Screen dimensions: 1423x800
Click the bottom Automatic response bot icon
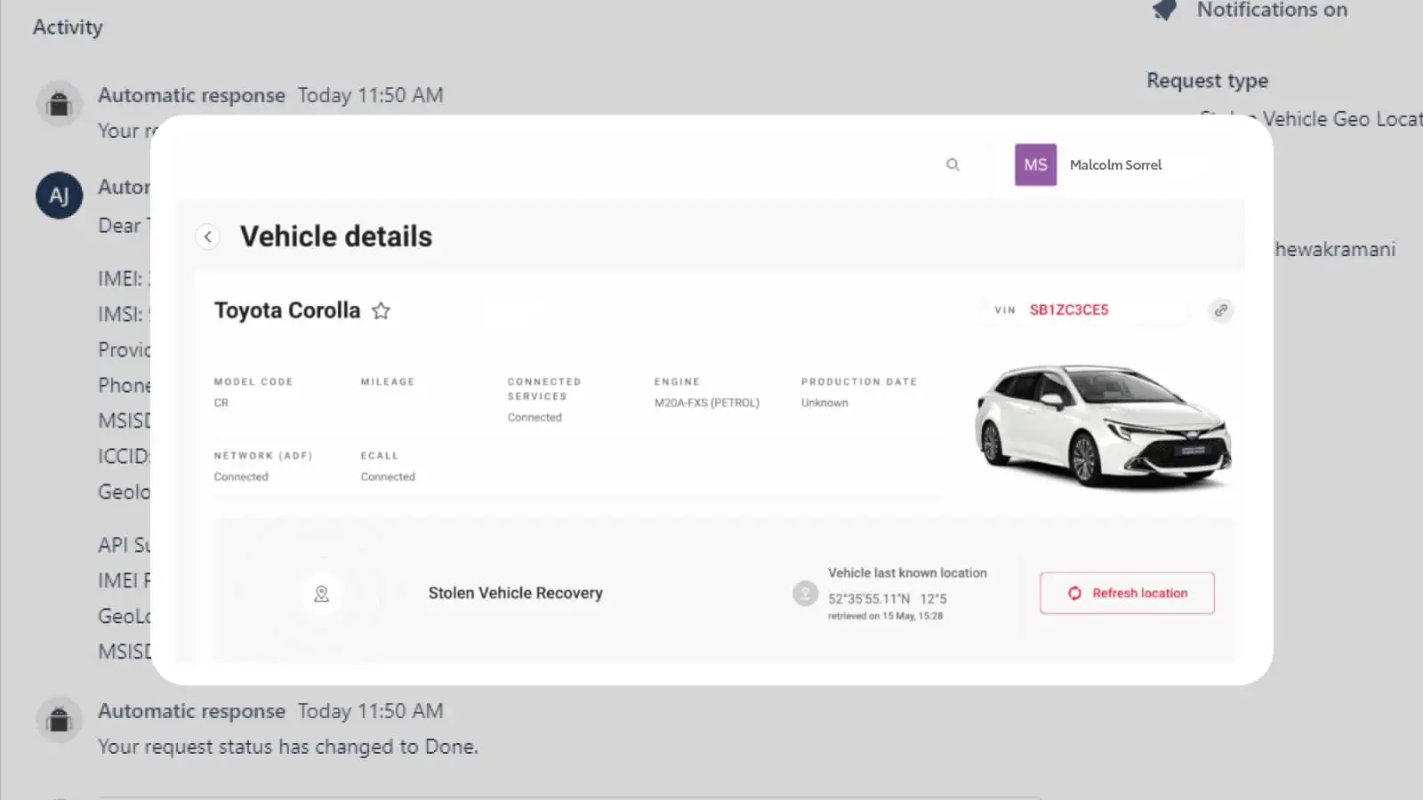coord(59,719)
